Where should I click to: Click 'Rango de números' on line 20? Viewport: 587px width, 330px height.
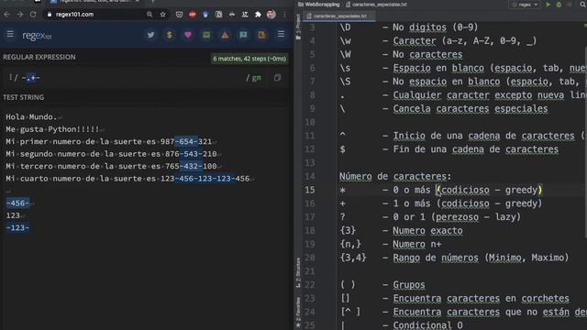coord(436,258)
